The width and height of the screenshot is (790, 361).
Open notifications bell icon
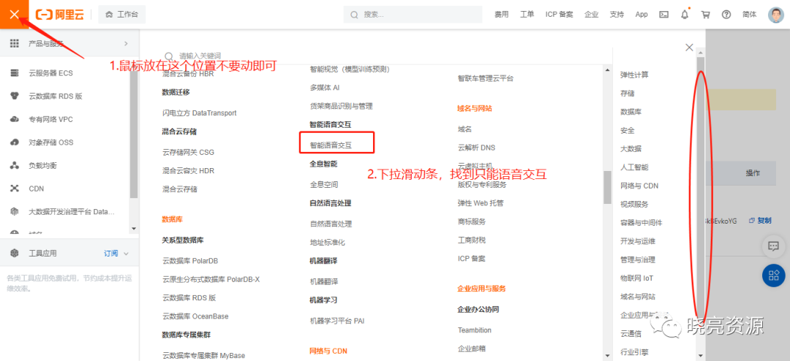tap(685, 15)
